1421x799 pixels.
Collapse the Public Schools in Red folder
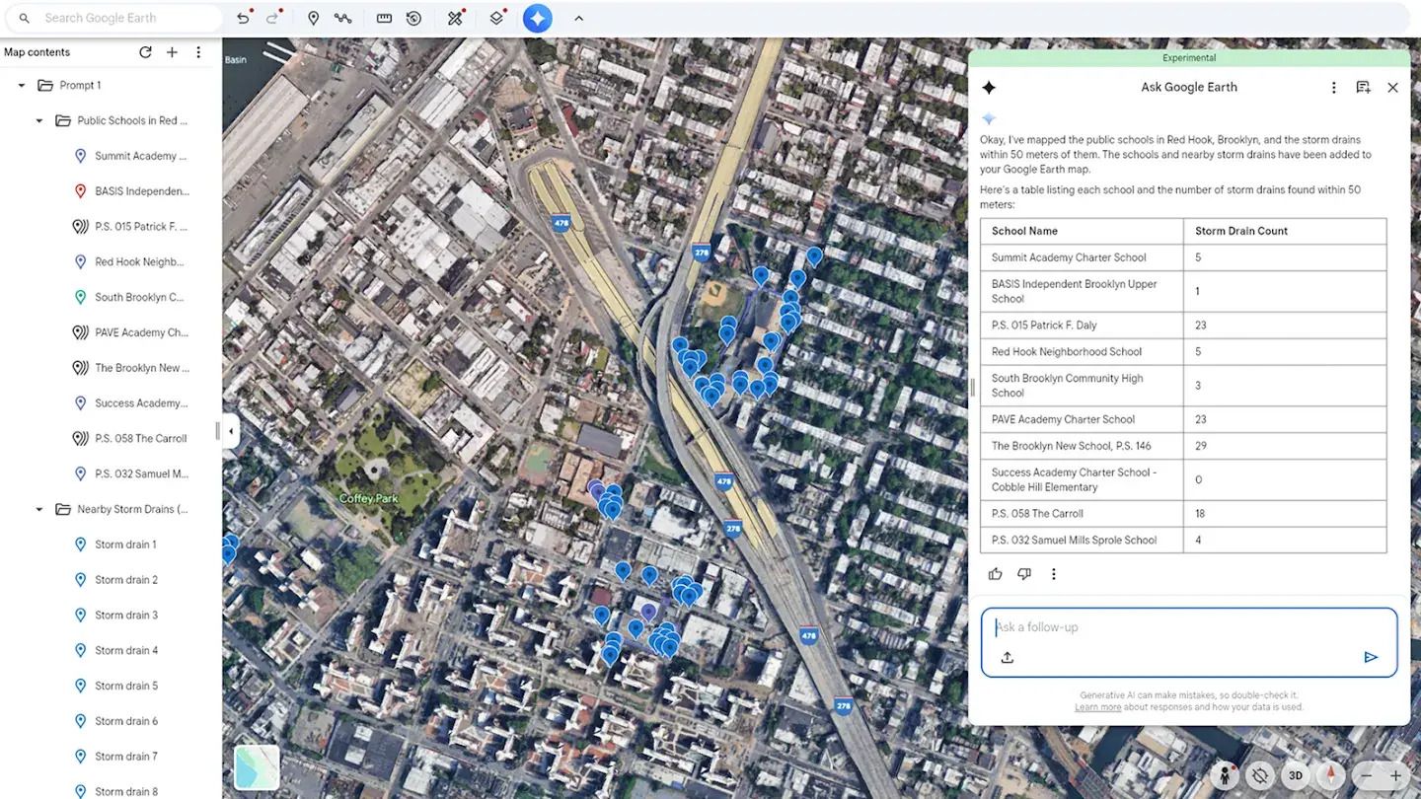[x=39, y=121]
